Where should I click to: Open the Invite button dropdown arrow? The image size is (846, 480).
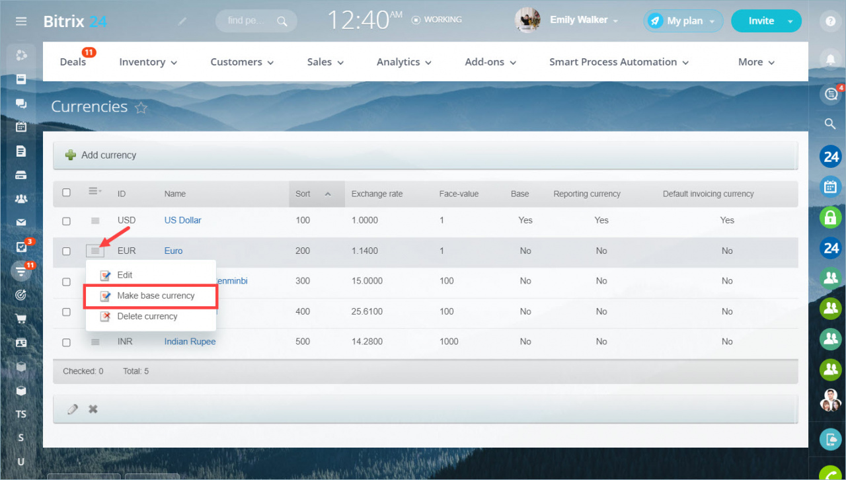coord(790,21)
